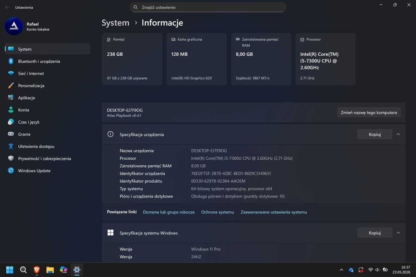Click the Ułatwienia dostępu accessibility icon

11,146
